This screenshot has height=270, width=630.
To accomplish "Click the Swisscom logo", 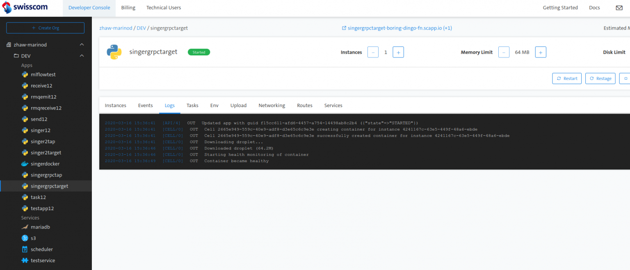I will point(25,7).
